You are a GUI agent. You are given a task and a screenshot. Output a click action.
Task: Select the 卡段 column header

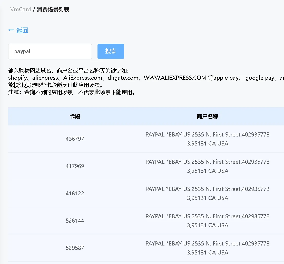75,116
